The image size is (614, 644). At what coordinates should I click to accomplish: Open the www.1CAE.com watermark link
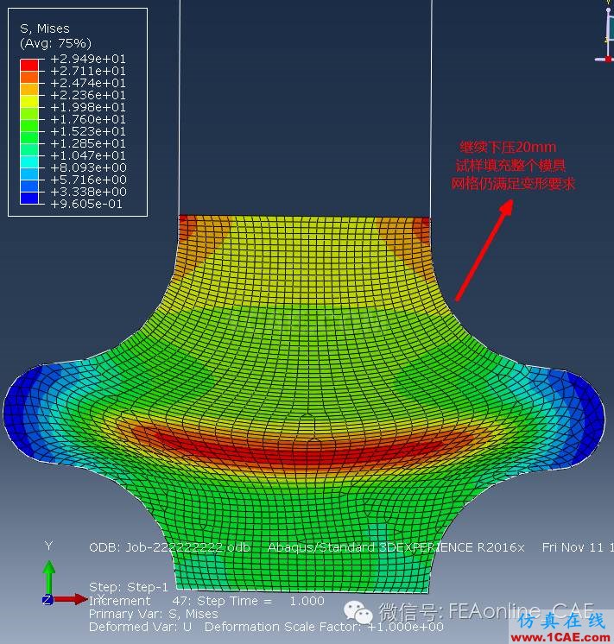tap(560, 635)
